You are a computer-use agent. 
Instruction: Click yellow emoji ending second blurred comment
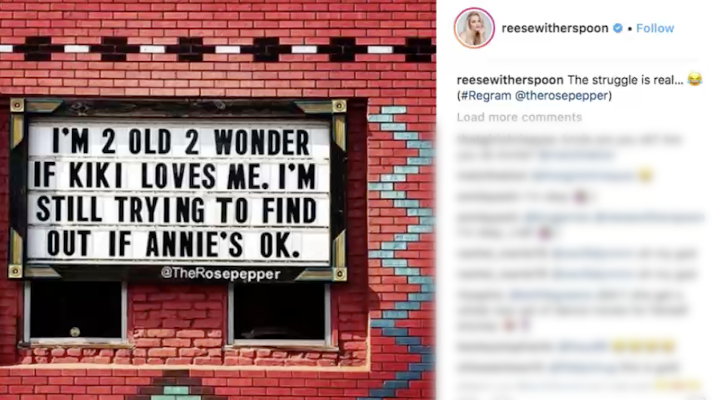click(x=645, y=176)
